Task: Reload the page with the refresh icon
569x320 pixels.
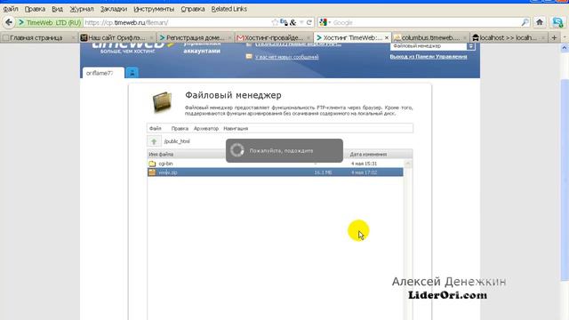Action: (x=309, y=22)
